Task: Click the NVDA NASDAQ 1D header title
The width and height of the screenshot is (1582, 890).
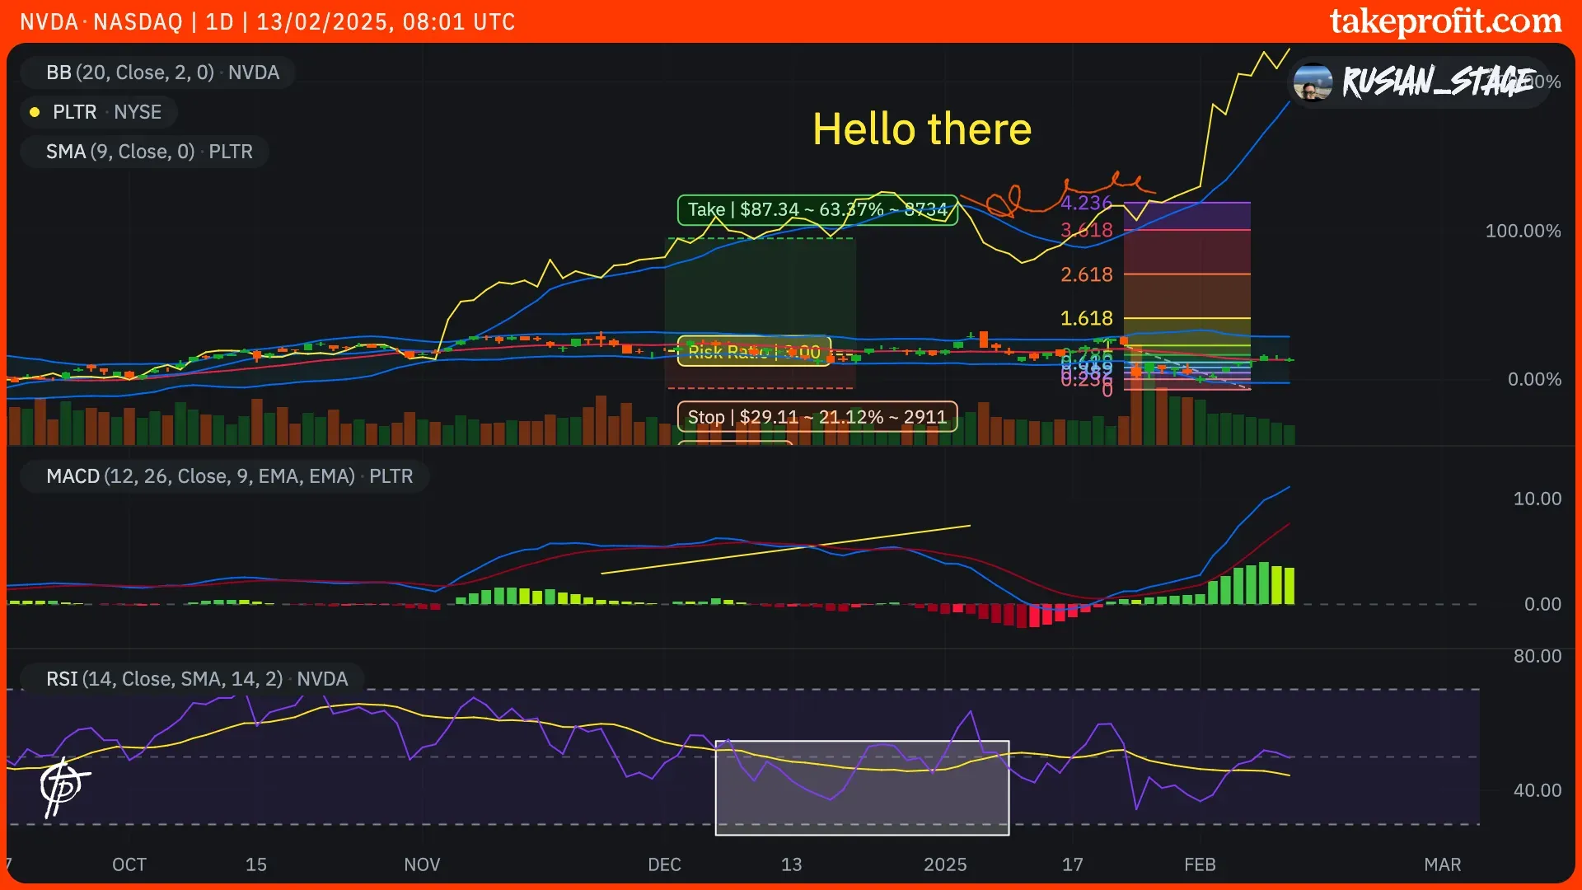Action: click(x=267, y=21)
